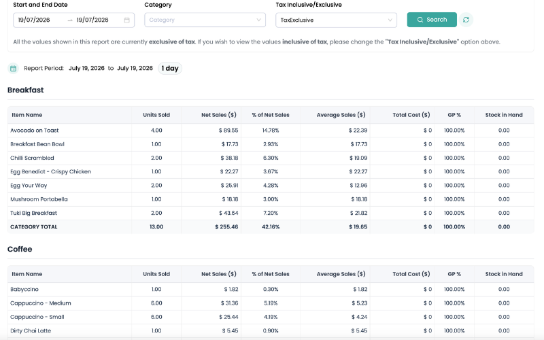Click Breakfast table Stock in Hand header

pyautogui.click(x=504, y=115)
